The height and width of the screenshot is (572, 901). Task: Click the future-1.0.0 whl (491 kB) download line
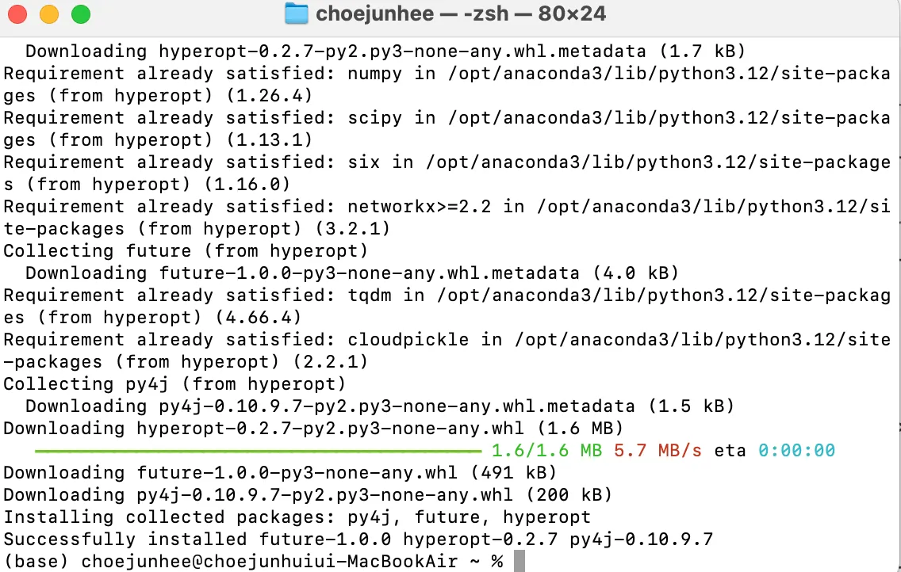pyautogui.click(x=281, y=473)
